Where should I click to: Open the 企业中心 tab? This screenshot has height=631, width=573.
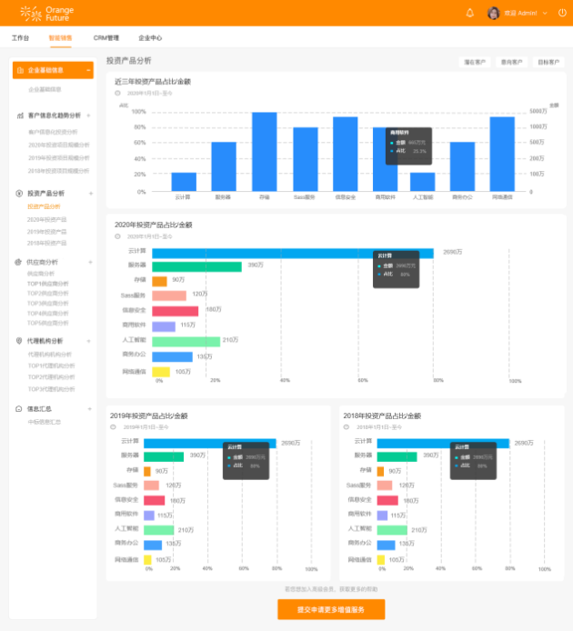coord(150,38)
